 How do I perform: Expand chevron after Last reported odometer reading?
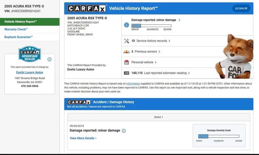click(189, 73)
